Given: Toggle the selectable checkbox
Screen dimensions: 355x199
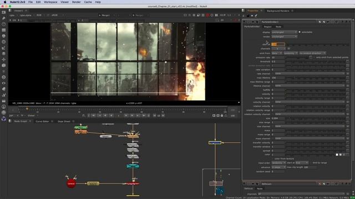Looking at the screenshot, I should pyautogui.click(x=300, y=32).
